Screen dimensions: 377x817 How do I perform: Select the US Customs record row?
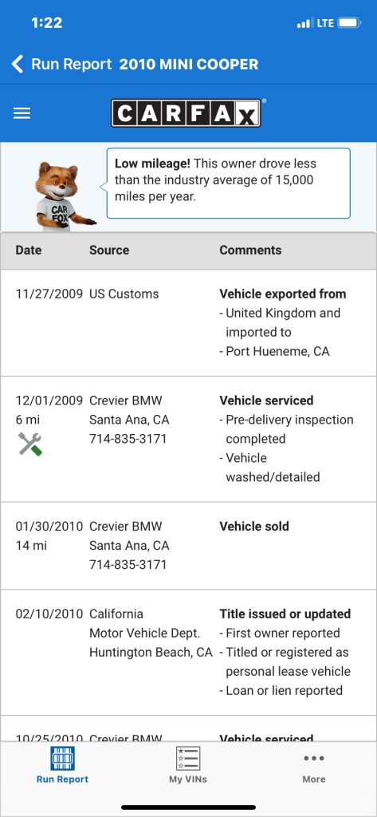coord(188,323)
